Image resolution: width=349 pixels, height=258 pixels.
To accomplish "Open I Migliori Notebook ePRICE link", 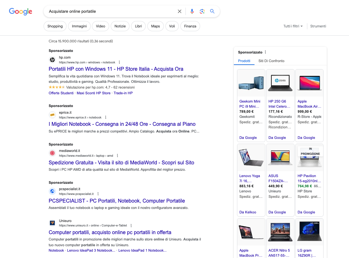I will 122,124.
